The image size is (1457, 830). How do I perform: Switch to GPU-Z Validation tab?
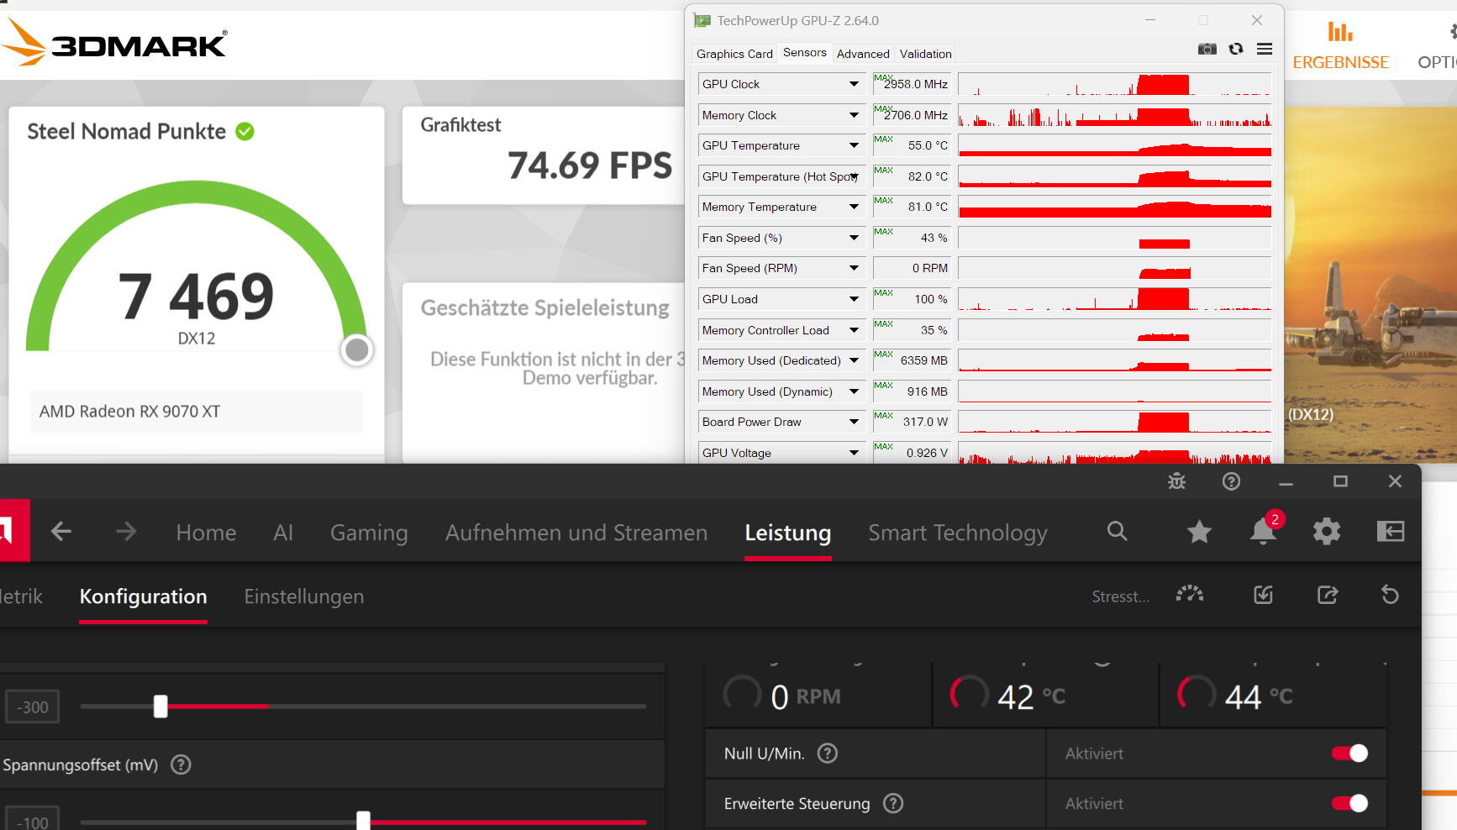pos(925,54)
